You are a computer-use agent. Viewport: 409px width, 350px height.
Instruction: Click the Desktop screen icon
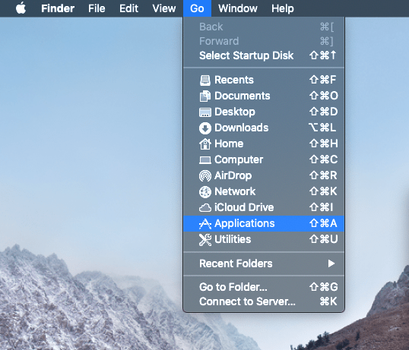(x=205, y=112)
